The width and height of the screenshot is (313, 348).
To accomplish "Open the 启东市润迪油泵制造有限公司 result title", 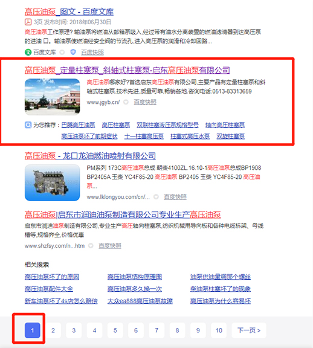I will click(123, 214).
